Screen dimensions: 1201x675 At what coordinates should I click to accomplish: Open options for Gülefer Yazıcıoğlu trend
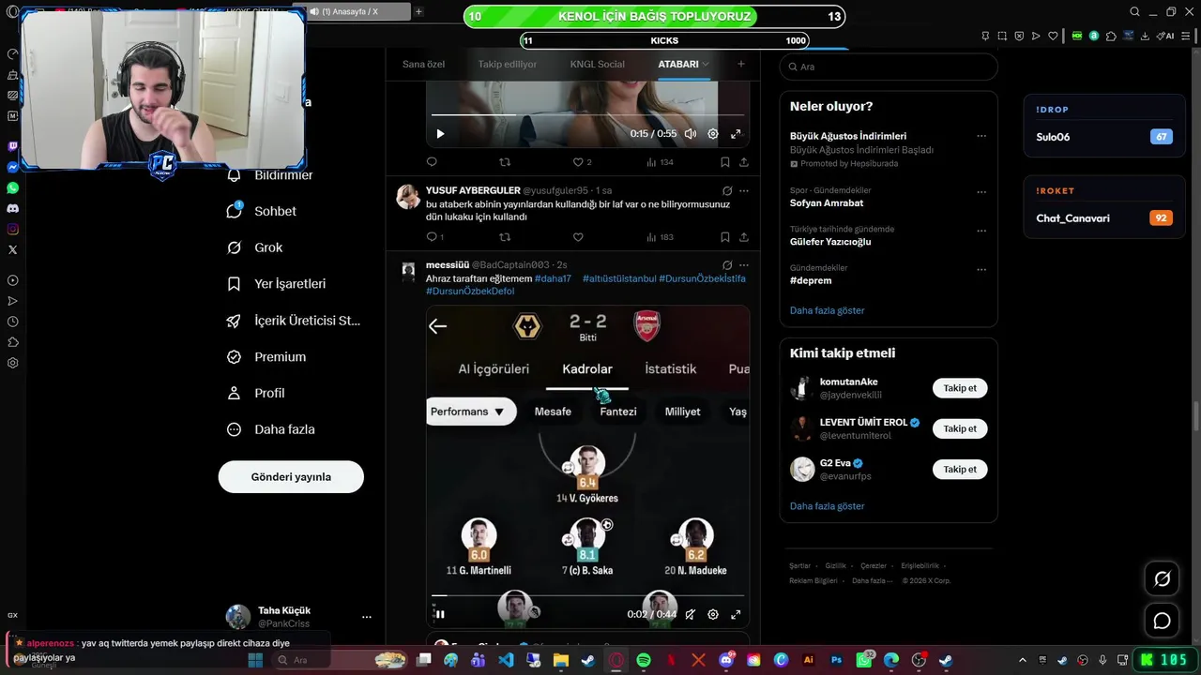(x=981, y=231)
